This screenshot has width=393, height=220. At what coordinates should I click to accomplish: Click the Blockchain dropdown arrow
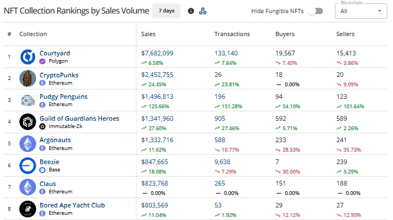tap(379, 11)
